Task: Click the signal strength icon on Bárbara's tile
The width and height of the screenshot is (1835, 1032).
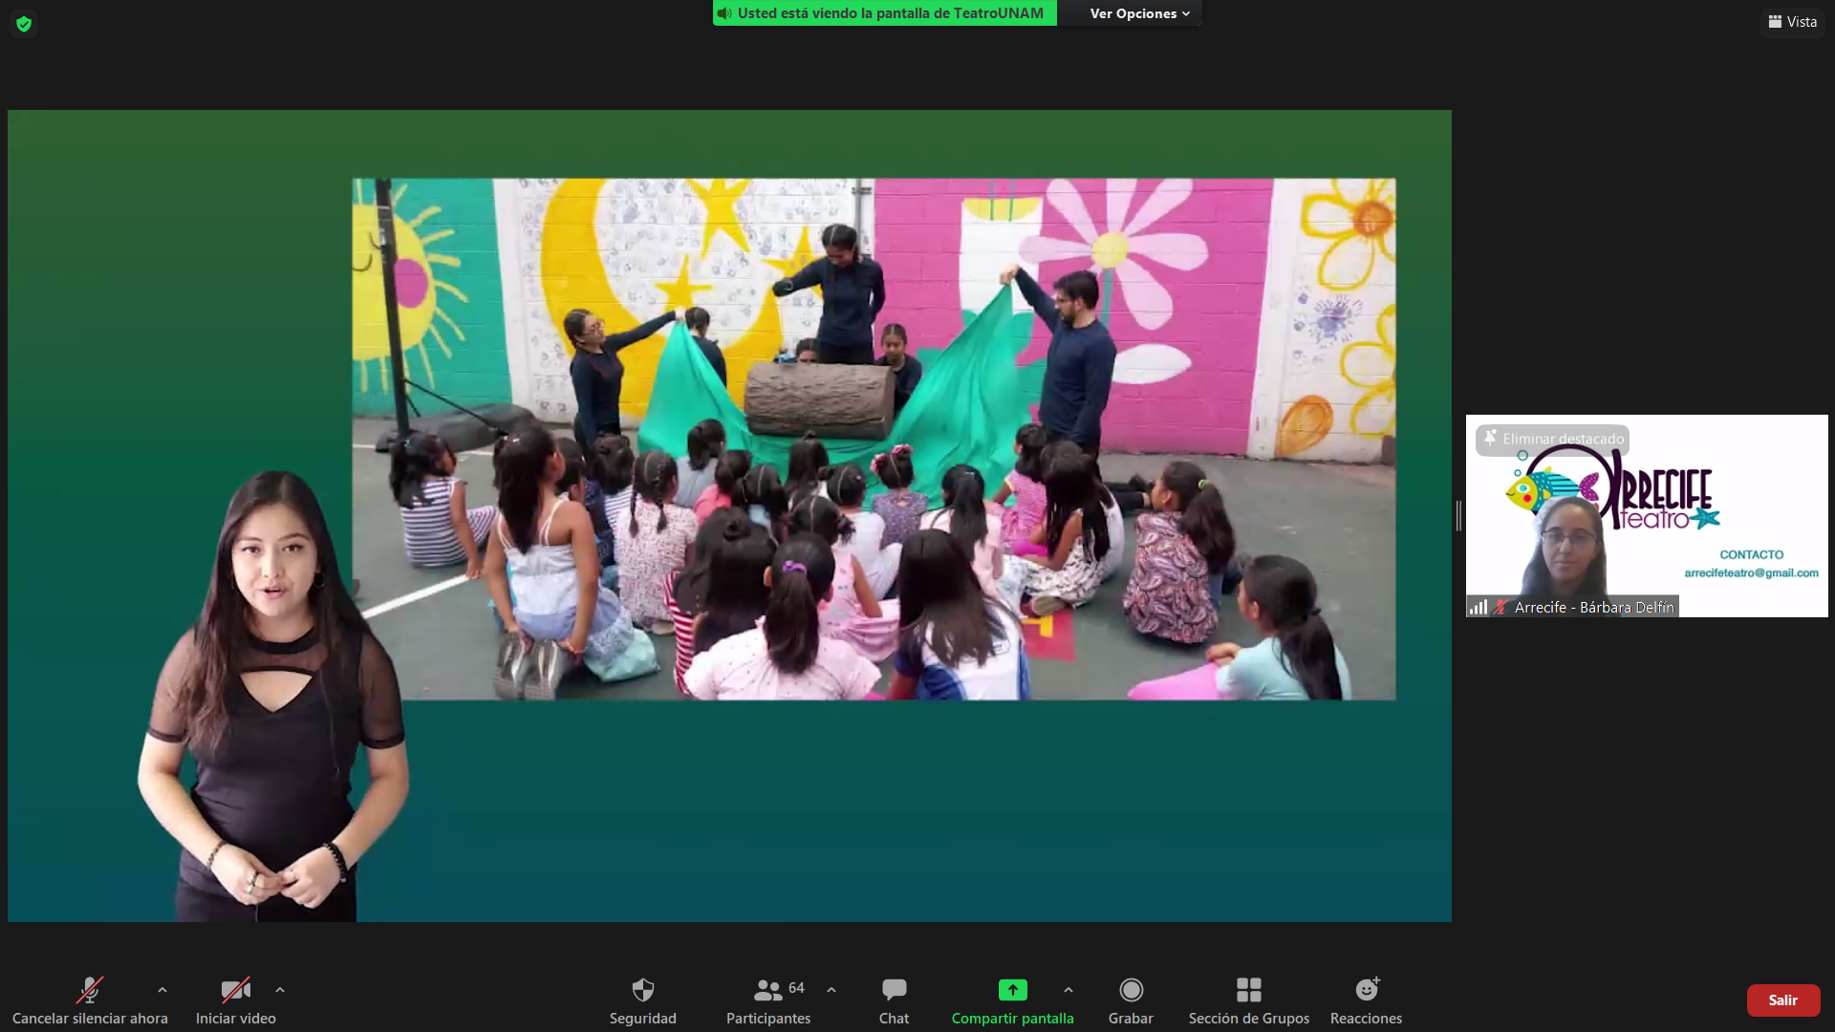Action: coord(1479,607)
